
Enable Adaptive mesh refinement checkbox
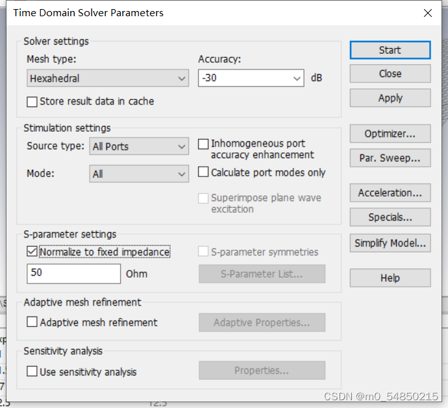point(32,322)
